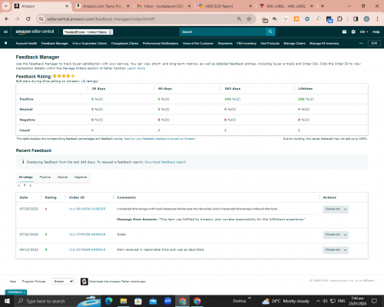Switch to the AMZ EOD Report browser tab

click(x=224, y=6)
